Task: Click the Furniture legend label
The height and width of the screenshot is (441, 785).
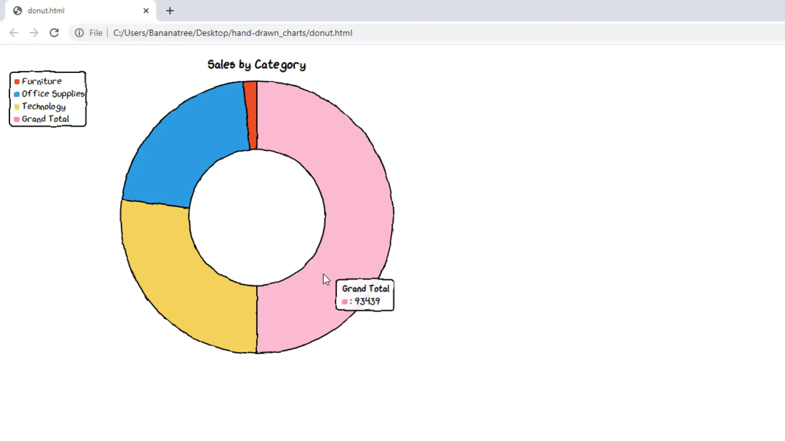Action: pyautogui.click(x=42, y=81)
